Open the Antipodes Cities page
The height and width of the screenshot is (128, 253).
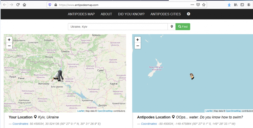(x=165, y=14)
